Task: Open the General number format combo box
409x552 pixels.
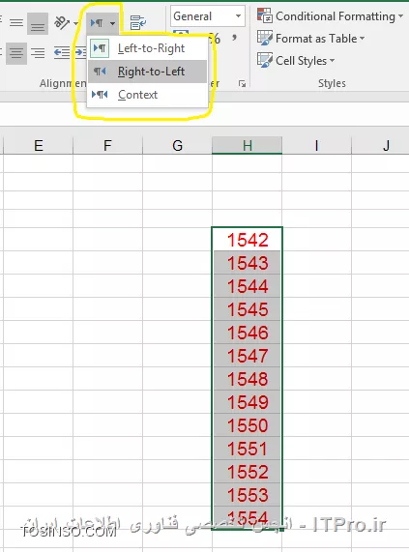Action: point(208,16)
